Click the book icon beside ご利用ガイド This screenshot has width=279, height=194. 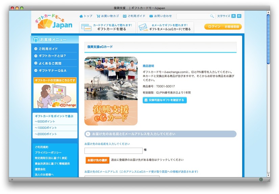(125, 16)
